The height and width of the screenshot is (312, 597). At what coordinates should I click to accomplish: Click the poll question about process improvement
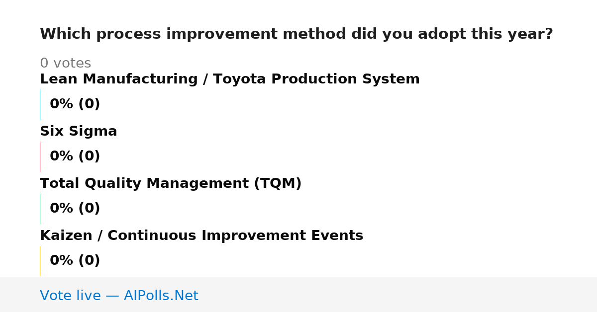click(x=297, y=34)
